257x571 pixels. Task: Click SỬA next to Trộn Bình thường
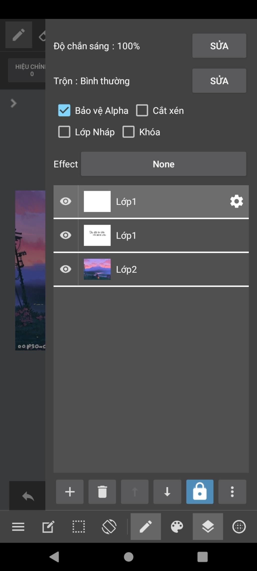coord(219,81)
